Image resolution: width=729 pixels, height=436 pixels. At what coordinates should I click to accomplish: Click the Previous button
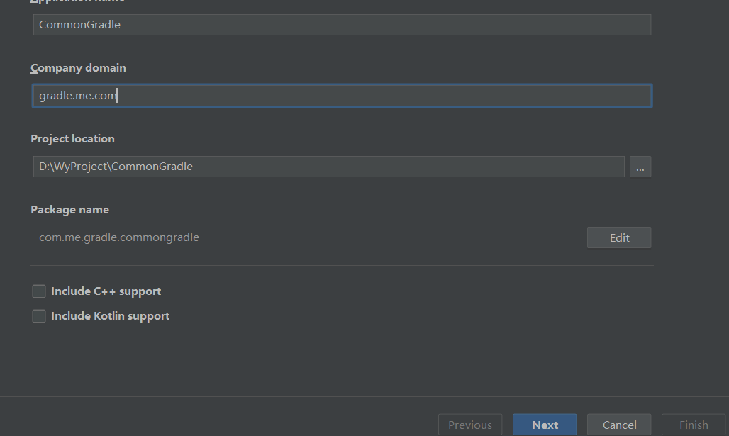click(x=470, y=425)
